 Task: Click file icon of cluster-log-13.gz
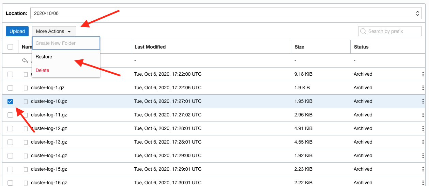[26, 142]
